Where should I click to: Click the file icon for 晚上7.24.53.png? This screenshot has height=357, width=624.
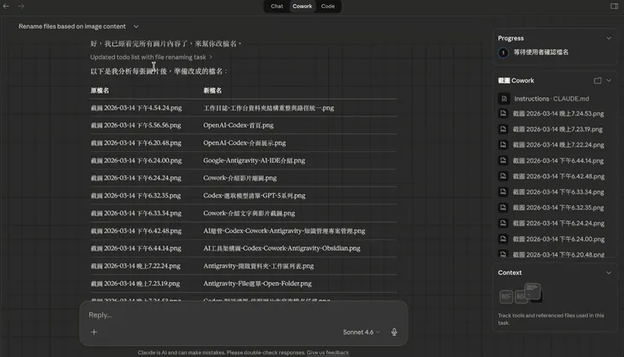tap(503, 114)
